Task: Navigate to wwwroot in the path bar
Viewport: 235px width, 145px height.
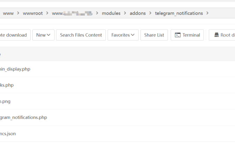Action: (x=33, y=13)
